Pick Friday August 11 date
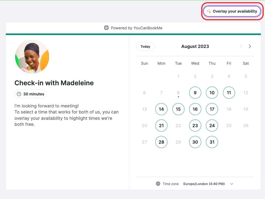Screen dimensions: 265x199 (x=229, y=93)
